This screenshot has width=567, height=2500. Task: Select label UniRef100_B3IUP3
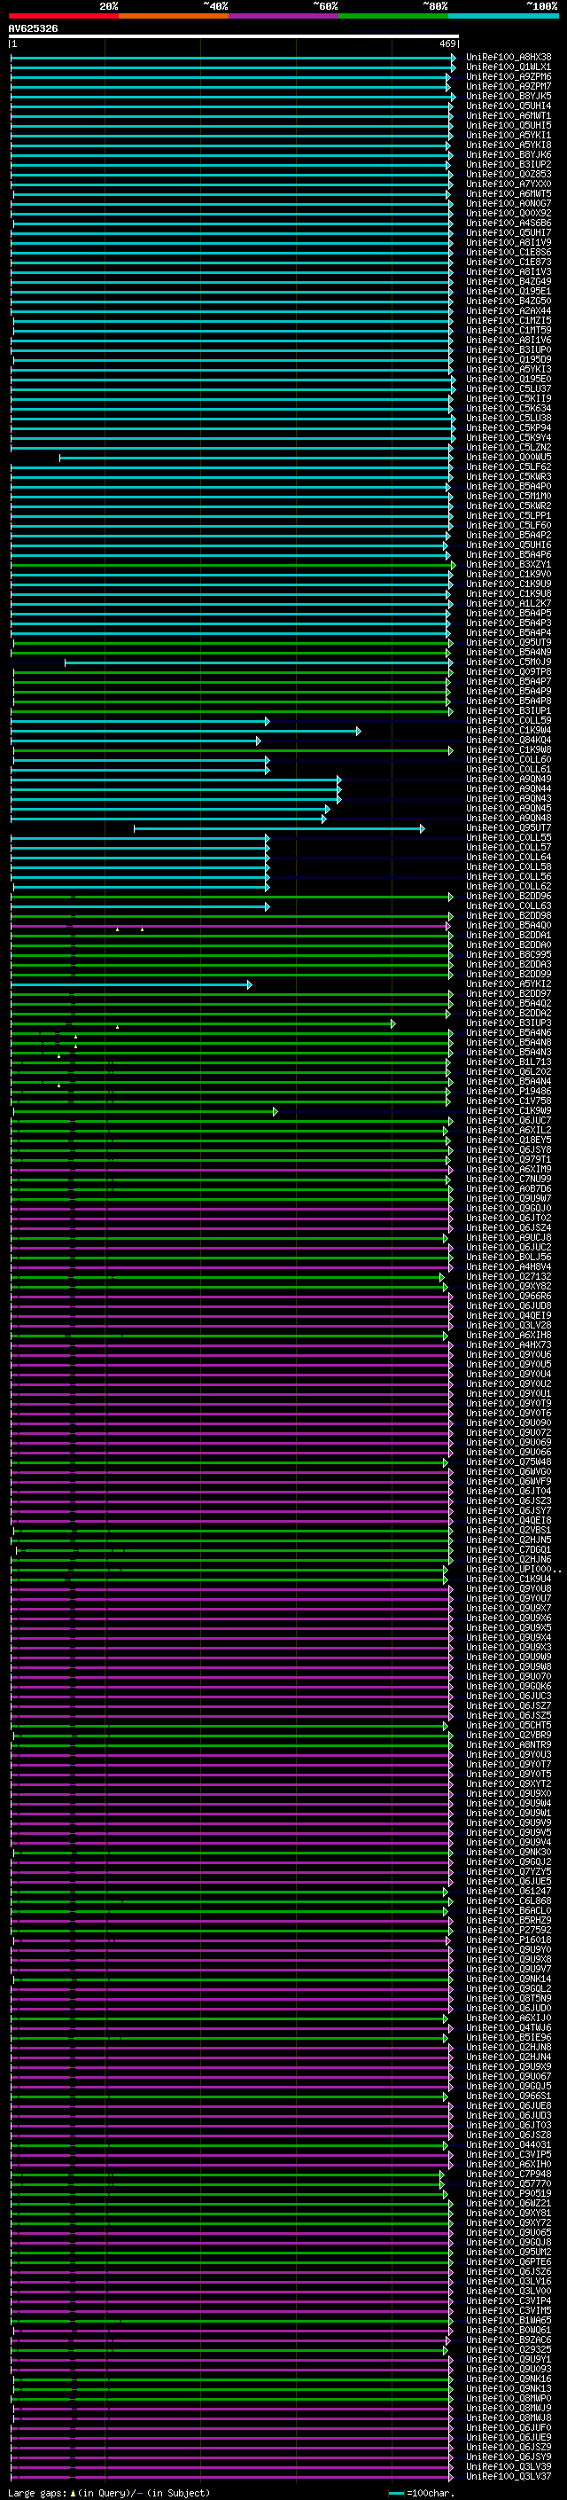(x=508, y=1023)
